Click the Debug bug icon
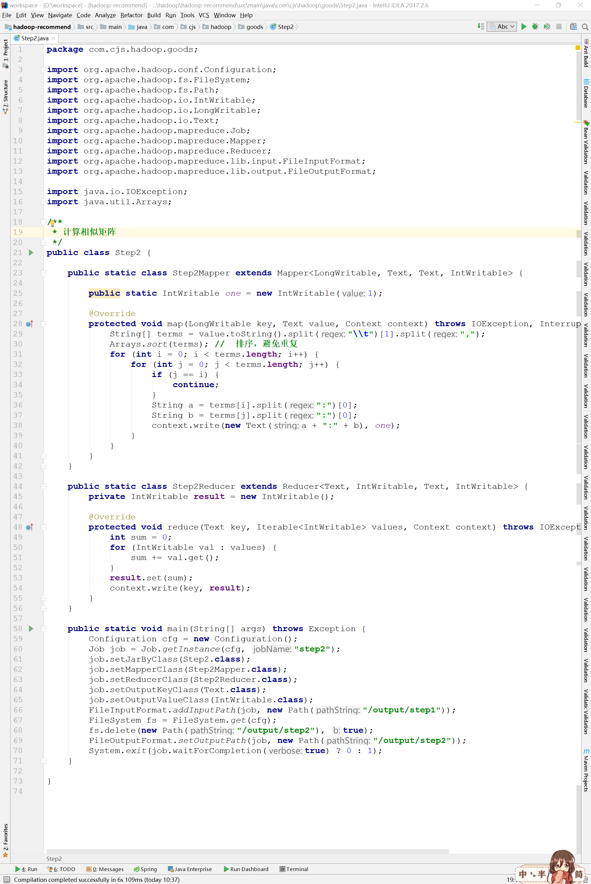 click(x=535, y=27)
